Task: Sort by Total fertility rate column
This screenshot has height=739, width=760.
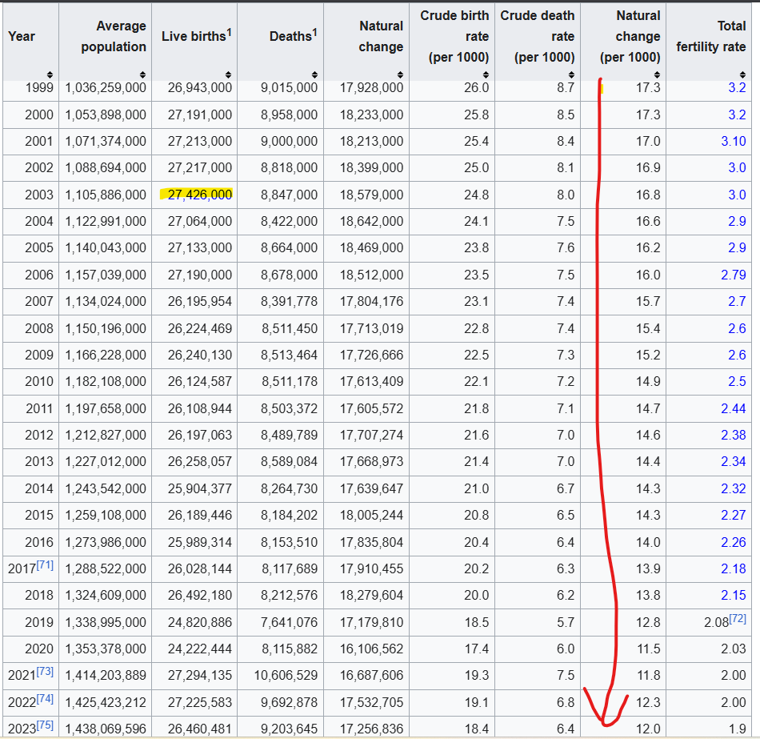Action: pyautogui.click(x=742, y=74)
